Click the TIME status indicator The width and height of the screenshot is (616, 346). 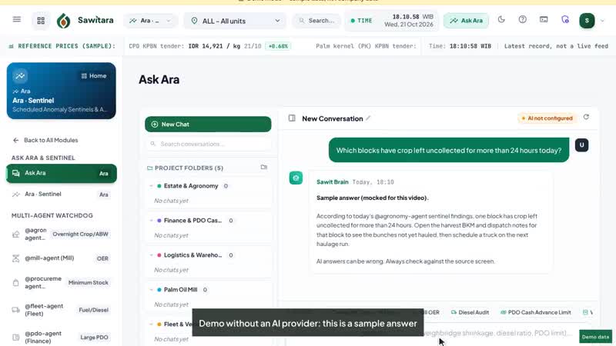(361, 21)
